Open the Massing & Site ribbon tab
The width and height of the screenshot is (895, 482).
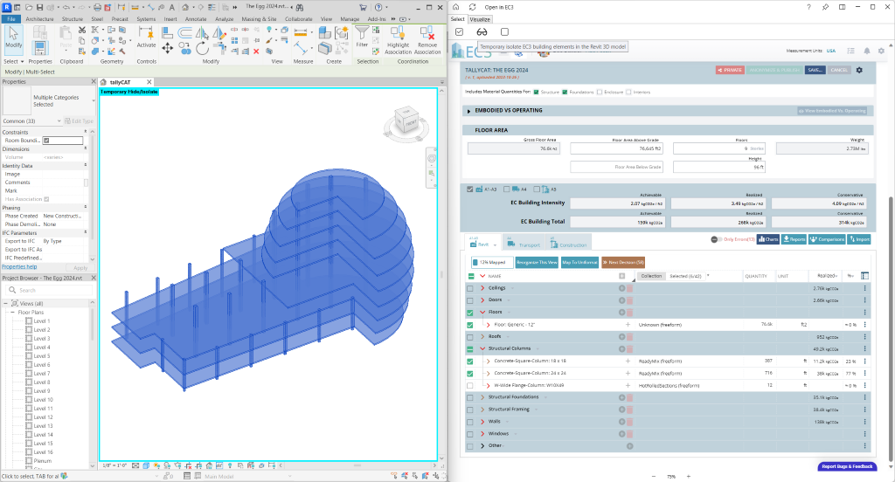pos(257,17)
